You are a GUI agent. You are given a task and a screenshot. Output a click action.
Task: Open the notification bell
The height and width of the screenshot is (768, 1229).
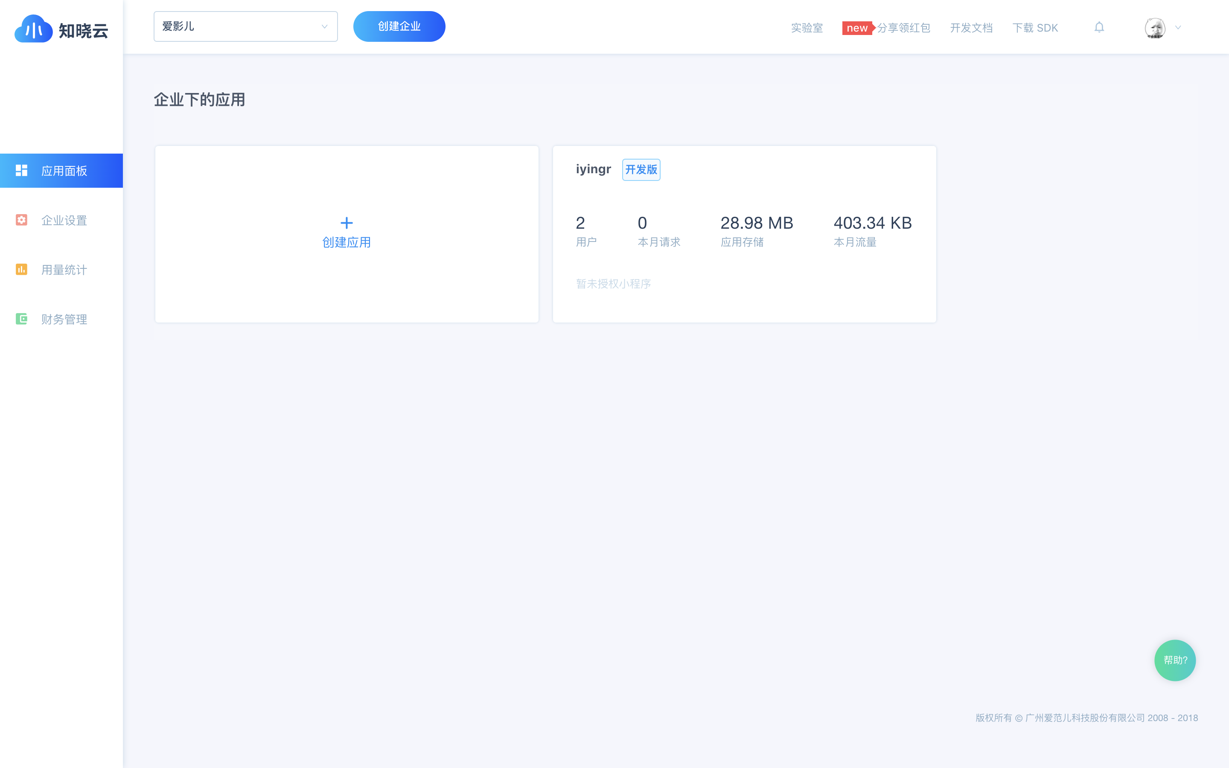pos(1099,27)
